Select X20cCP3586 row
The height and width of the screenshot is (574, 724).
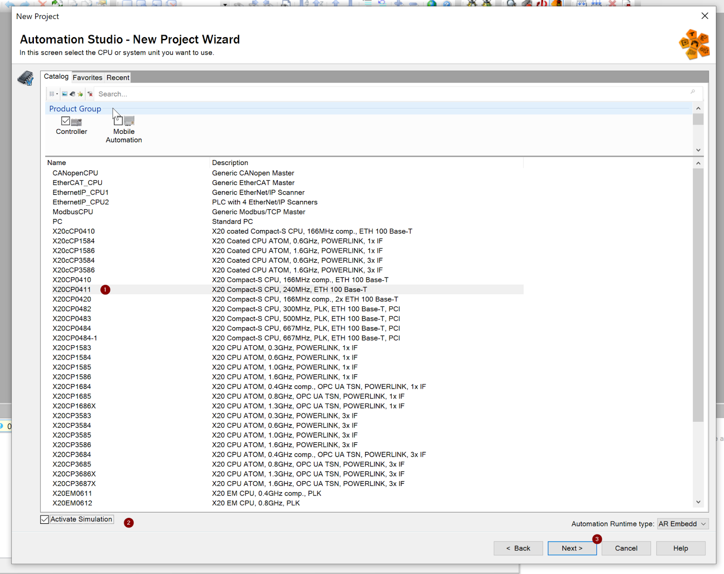tap(285, 270)
